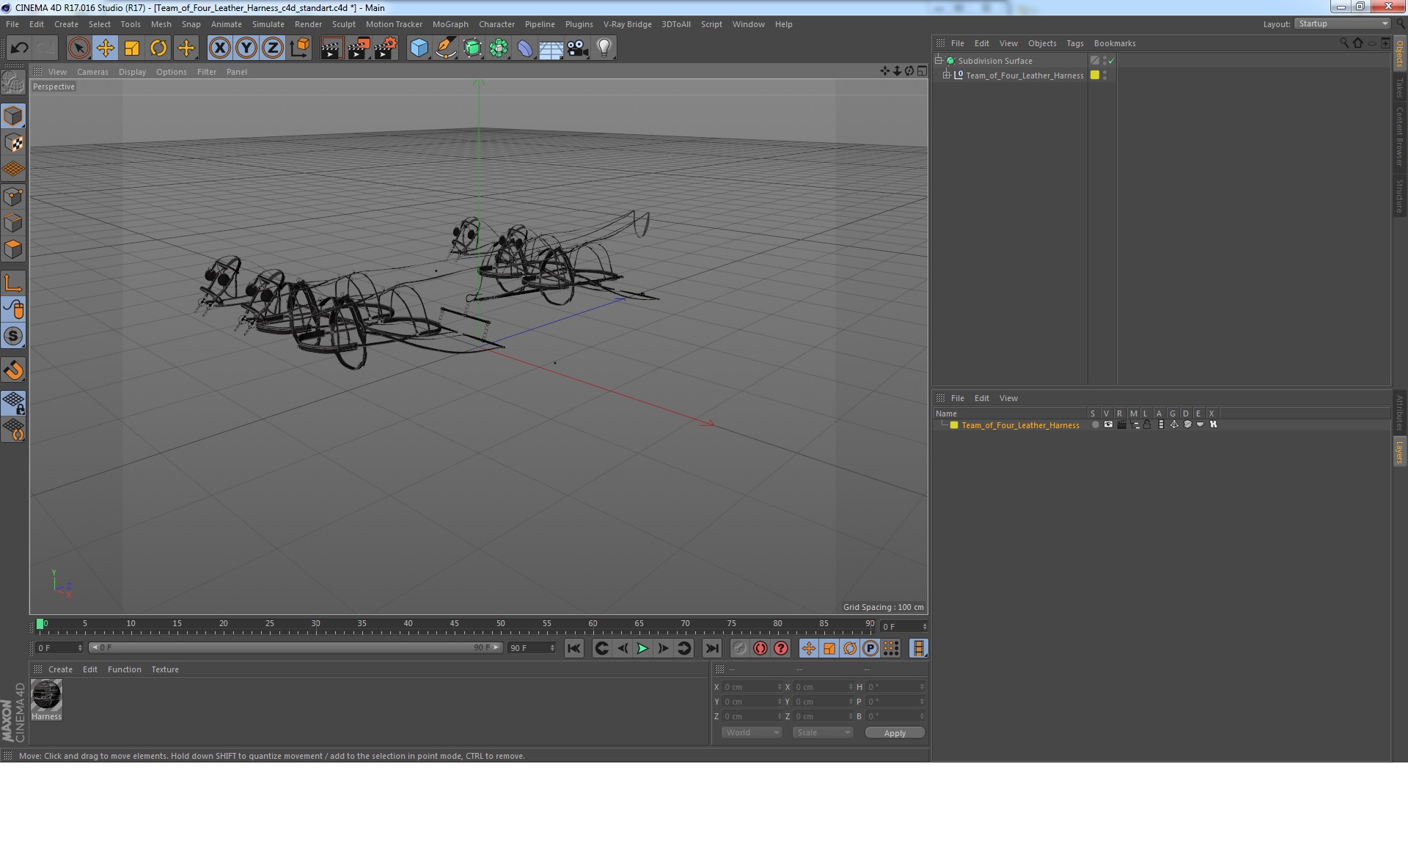Click the yellow layer color swatch

click(954, 425)
